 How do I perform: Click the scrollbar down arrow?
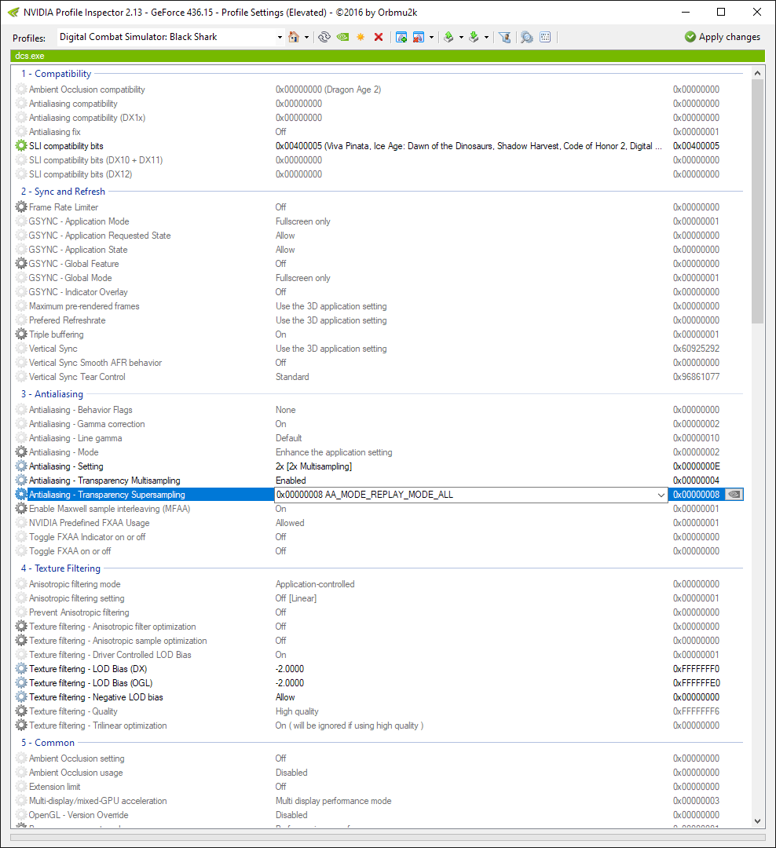click(x=757, y=821)
